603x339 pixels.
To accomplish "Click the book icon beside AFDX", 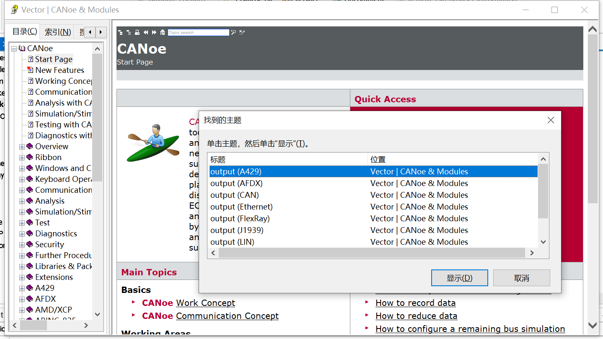I will tap(30, 299).
